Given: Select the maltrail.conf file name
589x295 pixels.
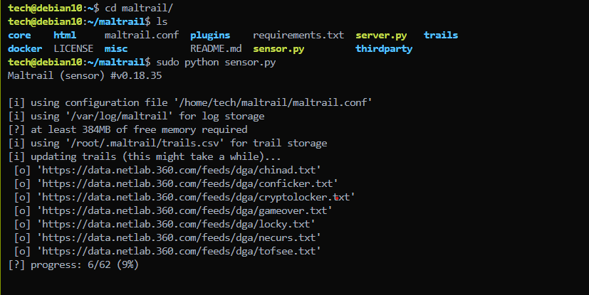Looking at the screenshot, I should coord(142,36).
